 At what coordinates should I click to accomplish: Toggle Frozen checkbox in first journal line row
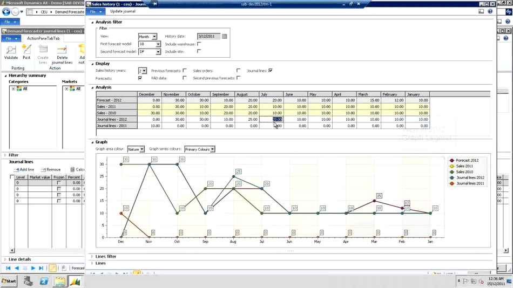[x=59, y=183]
